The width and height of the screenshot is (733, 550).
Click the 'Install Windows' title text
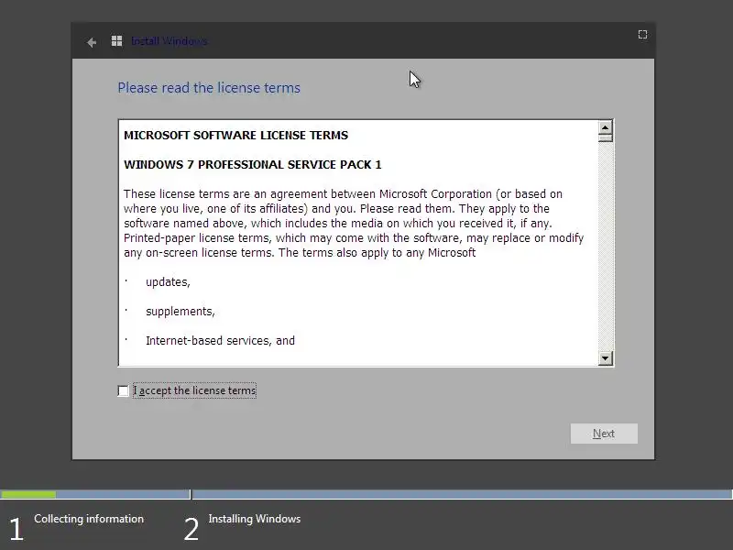170,41
